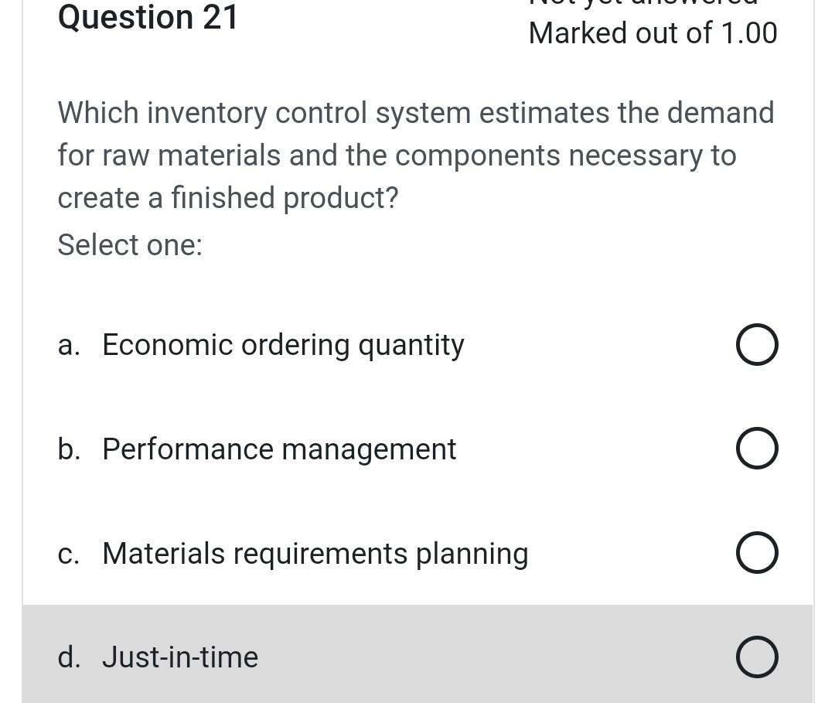
Task: Select the radio button for Just-in-time
Action: (x=758, y=657)
